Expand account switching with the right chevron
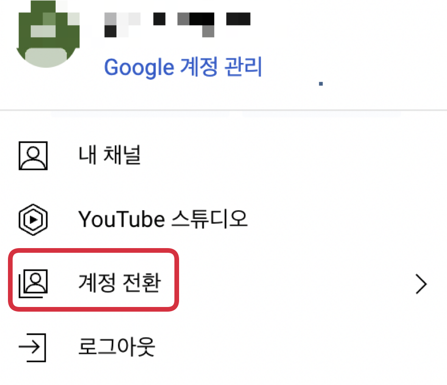The image size is (447, 385). [421, 284]
